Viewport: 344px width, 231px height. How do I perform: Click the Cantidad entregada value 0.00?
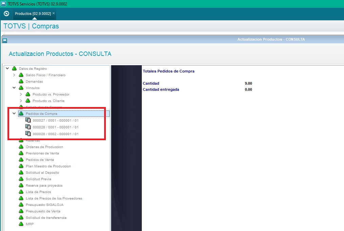coord(248,89)
